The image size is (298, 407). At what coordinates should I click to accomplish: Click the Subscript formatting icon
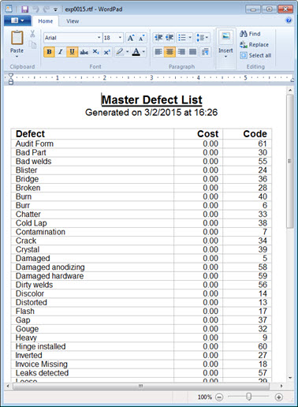pos(95,52)
